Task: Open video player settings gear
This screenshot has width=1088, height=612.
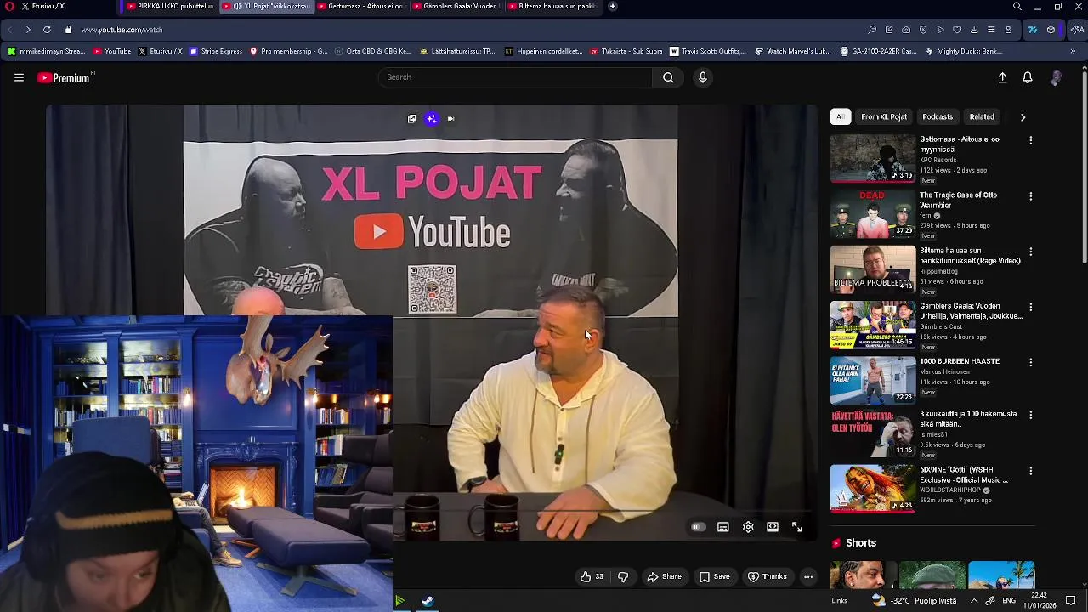Action: click(x=748, y=527)
